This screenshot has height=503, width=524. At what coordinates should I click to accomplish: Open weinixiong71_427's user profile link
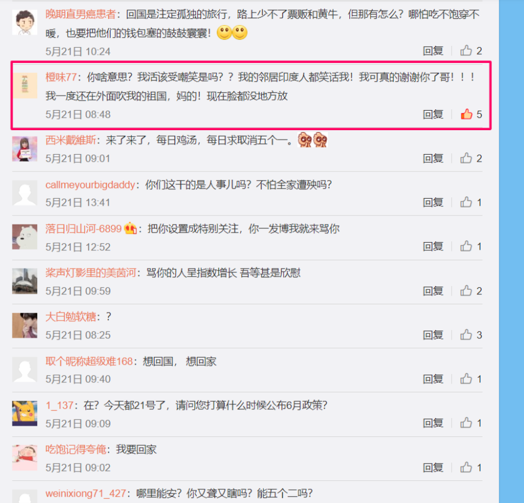click(85, 494)
